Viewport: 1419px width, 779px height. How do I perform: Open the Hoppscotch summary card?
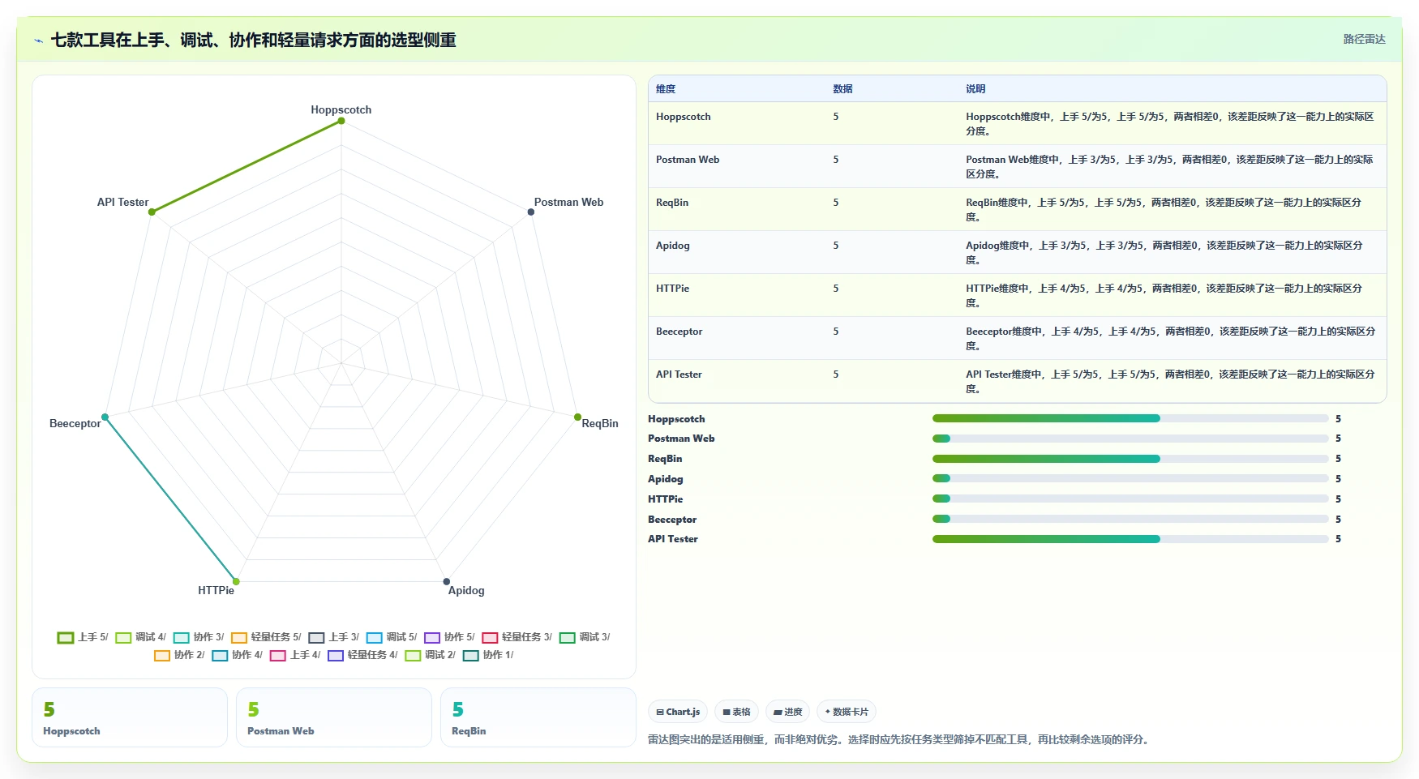point(130,717)
